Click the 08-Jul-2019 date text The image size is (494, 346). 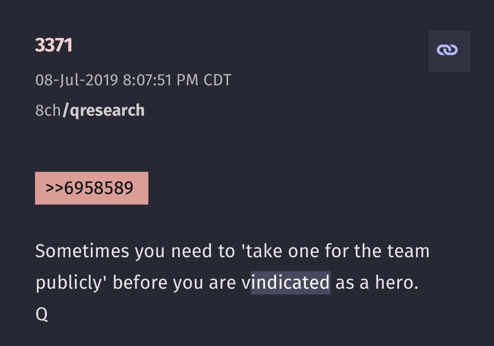[x=77, y=80]
